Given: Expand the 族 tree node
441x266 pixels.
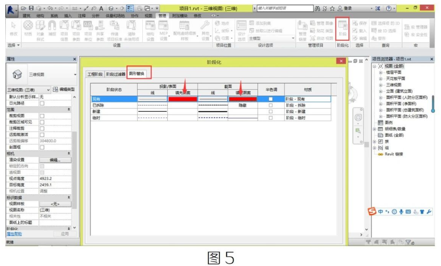Looking at the screenshot, I should (x=375, y=142).
